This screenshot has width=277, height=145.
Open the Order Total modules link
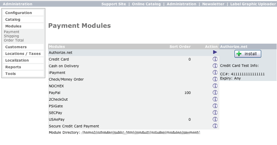pyautogui.click(x=14, y=40)
